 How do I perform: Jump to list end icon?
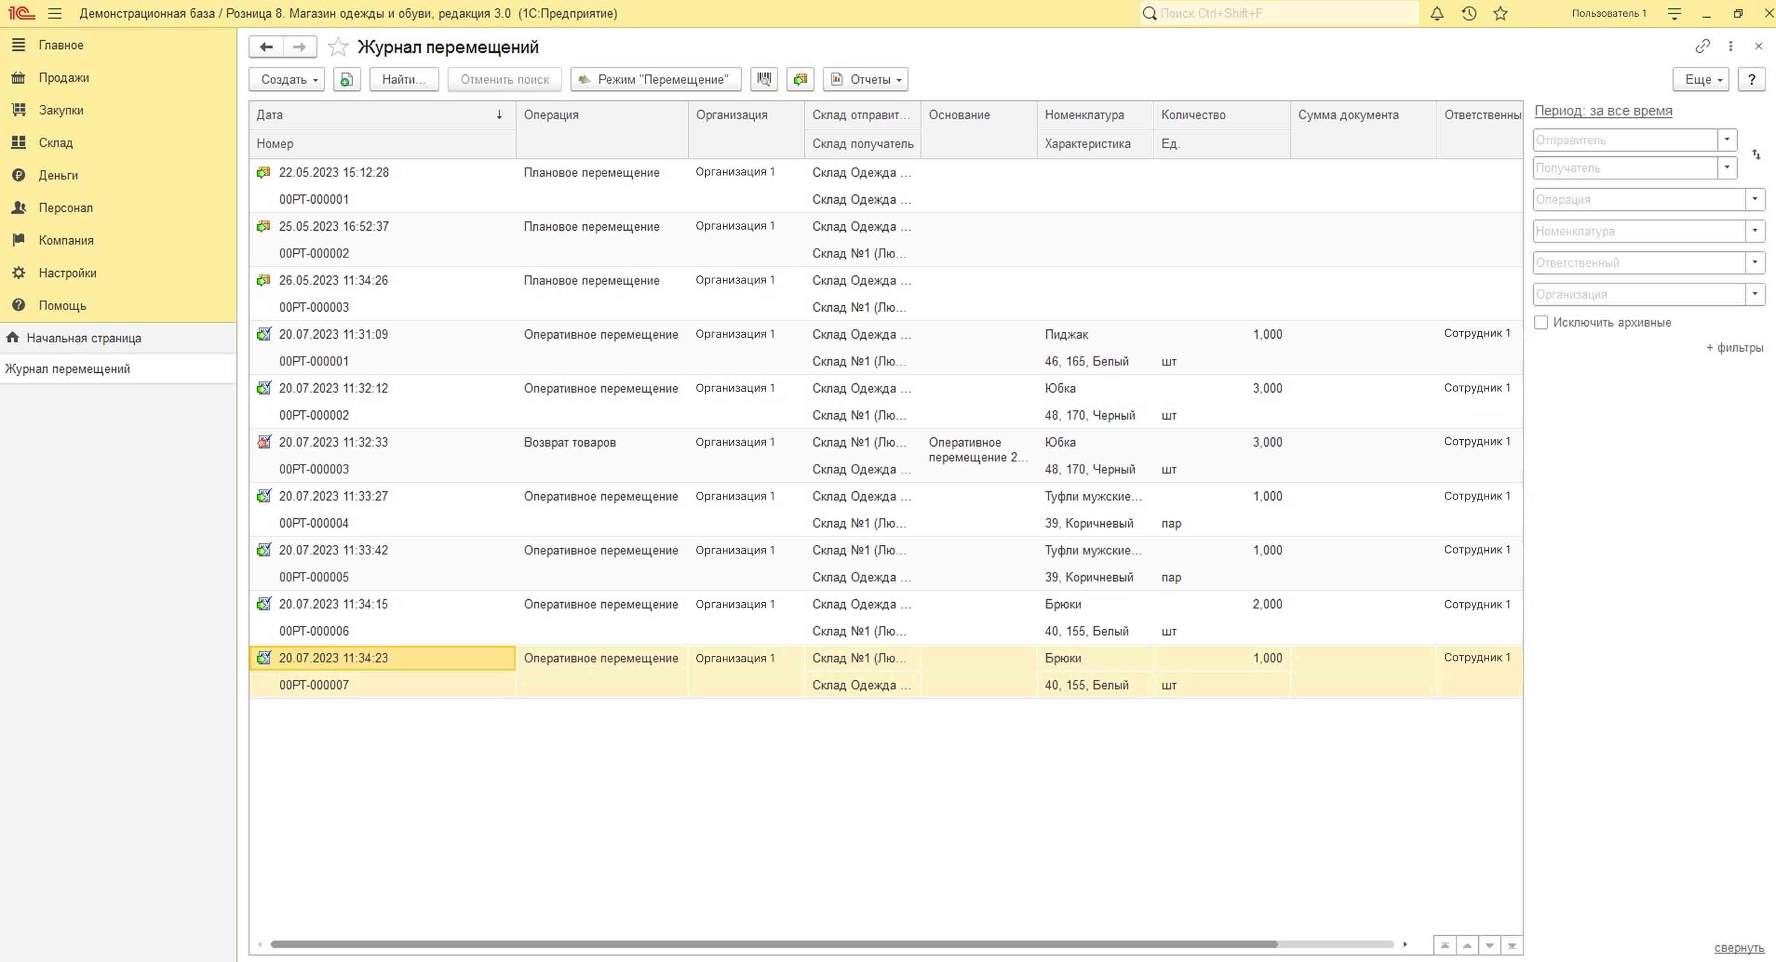point(1511,945)
